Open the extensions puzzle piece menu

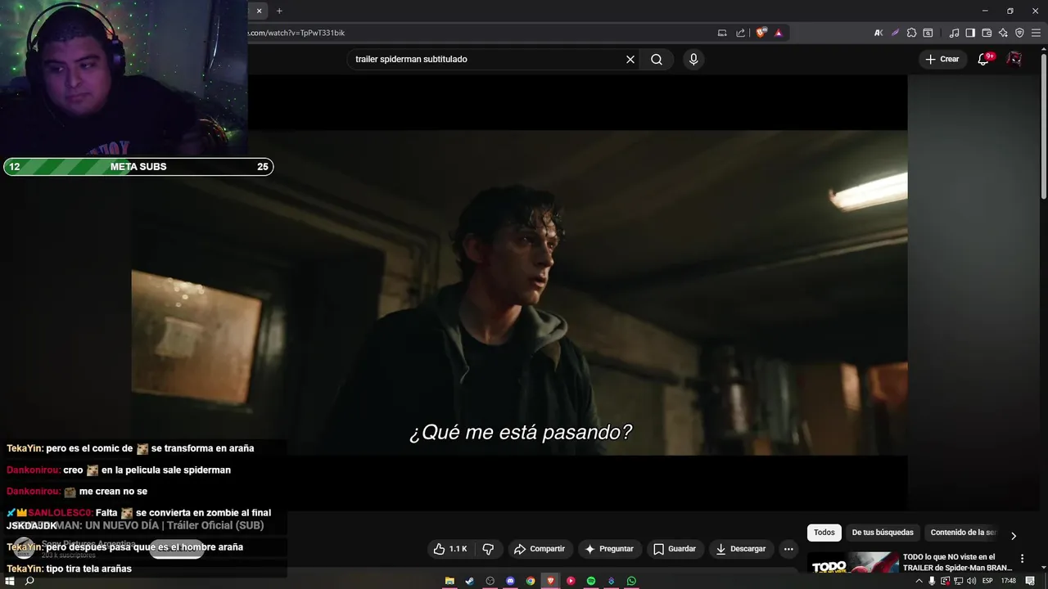click(911, 33)
